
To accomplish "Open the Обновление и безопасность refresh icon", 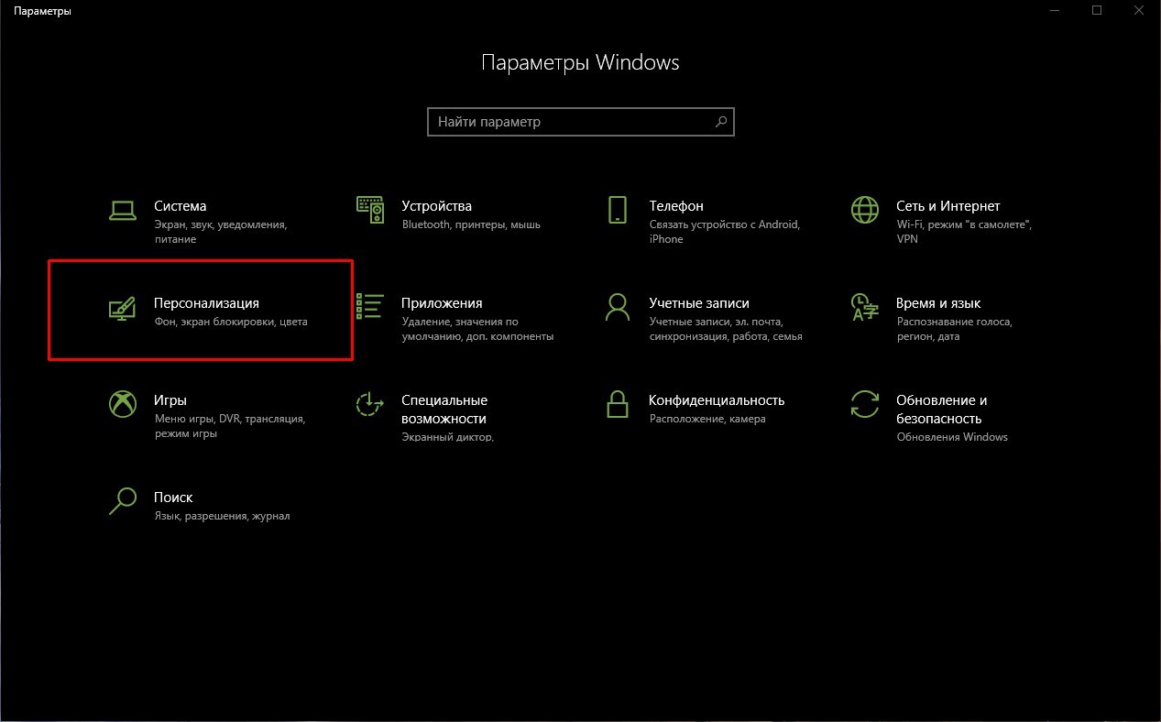I will [865, 404].
